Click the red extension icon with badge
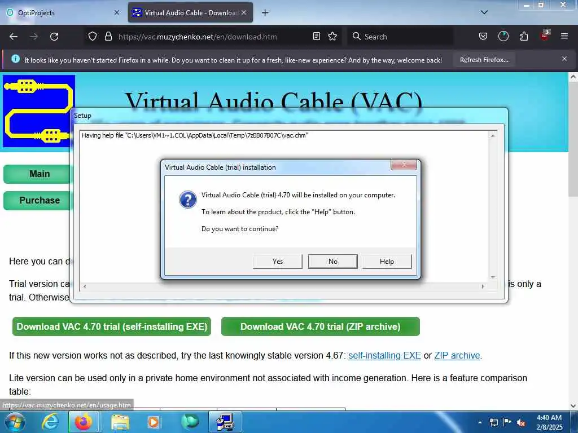Image resolution: width=578 pixels, height=433 pixels. [545, 36]
